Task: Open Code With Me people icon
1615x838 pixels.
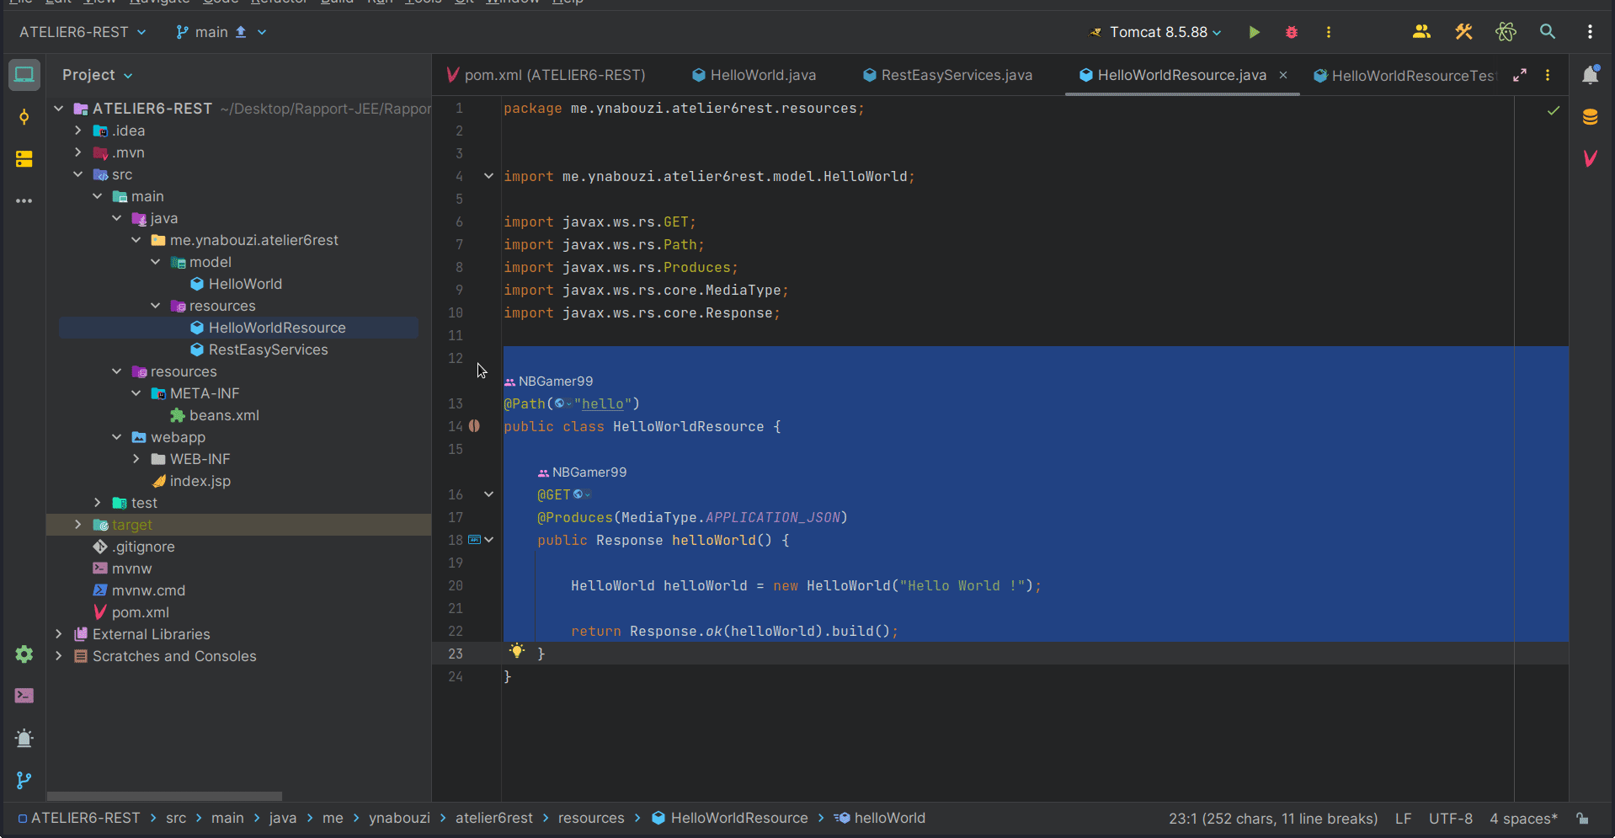Action: tap(1421, 32)
